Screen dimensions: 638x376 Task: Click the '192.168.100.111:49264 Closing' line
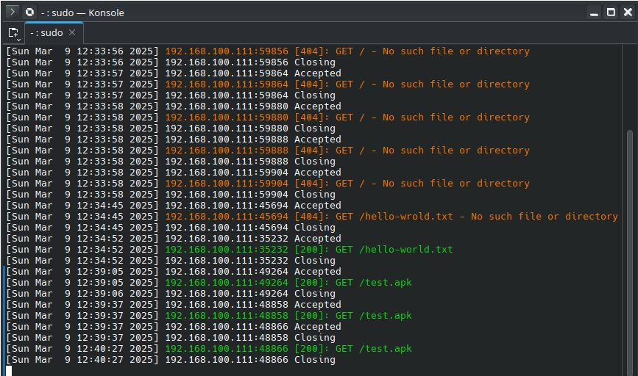pos(171,294)
